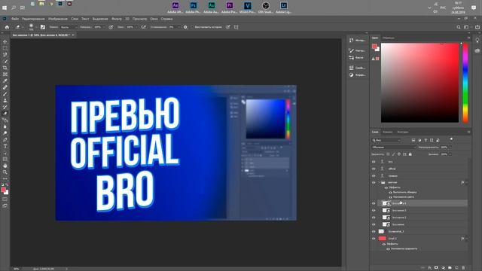Image resolution: width=482 pixels, height=271 pixels.
Task: Toggle eye of the highlighted smart object layer
Action: (374, 203)
